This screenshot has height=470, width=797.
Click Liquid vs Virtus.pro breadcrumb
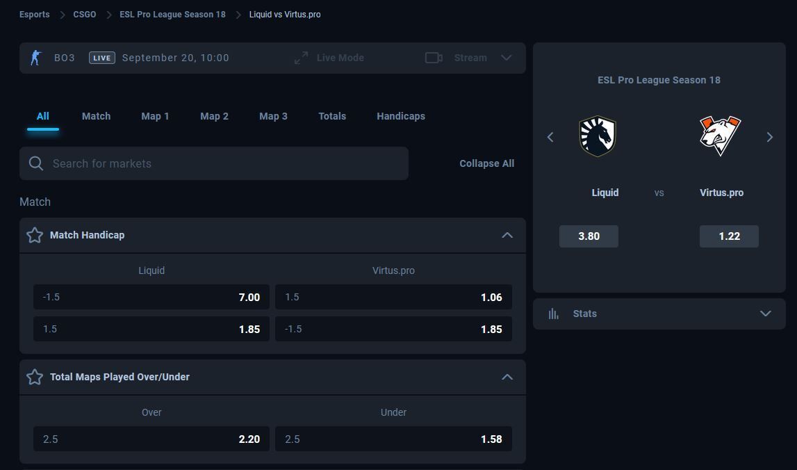[285, 14]
